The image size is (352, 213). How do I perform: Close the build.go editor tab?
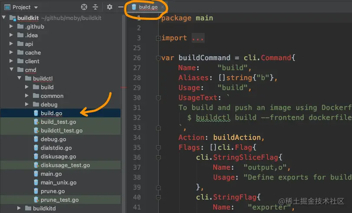click(163, 7)
